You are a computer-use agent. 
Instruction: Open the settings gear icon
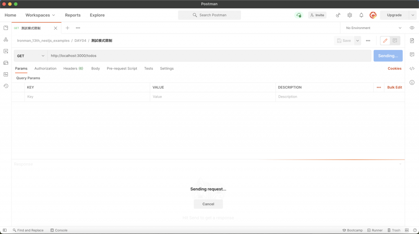(x=349, y=15)
